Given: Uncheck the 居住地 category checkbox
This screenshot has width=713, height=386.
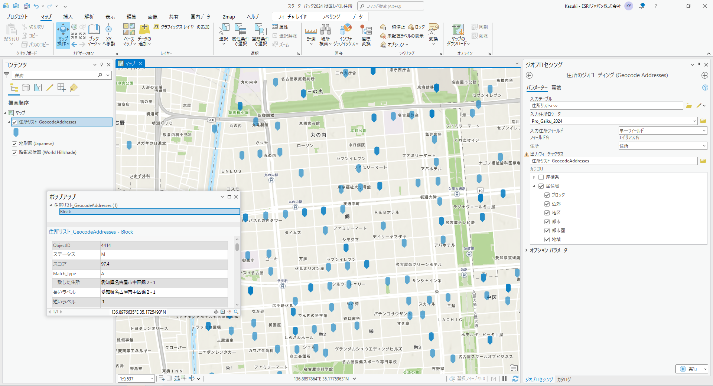Looking at the screenshot, I should pyautogui.click(x=541, y=186).
